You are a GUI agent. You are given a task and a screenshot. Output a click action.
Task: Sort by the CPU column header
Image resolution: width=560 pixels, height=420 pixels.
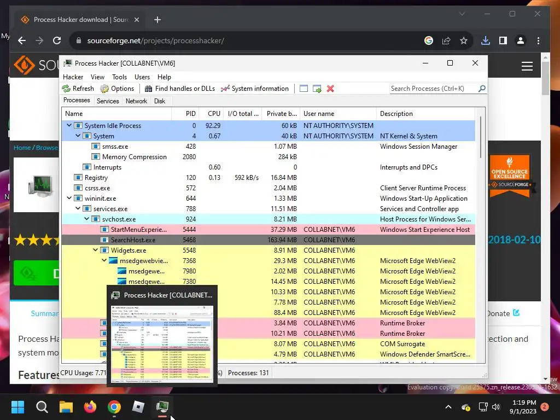[212, 114]
